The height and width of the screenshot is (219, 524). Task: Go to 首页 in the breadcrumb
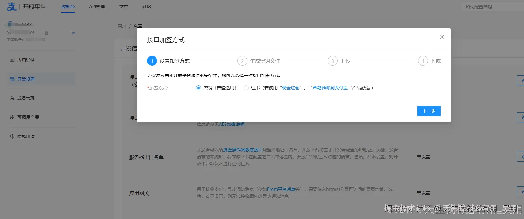pos(122,26)
